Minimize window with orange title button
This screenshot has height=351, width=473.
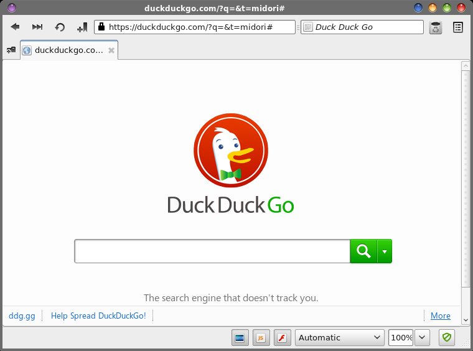[x=433, y=8]
